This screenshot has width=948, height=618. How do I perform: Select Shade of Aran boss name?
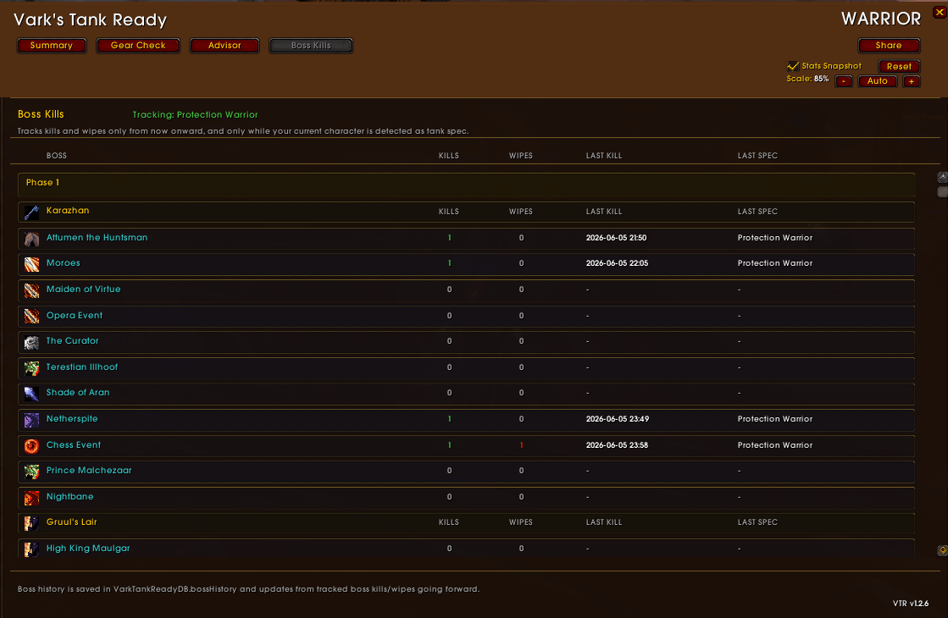click(x=77, y=393)
